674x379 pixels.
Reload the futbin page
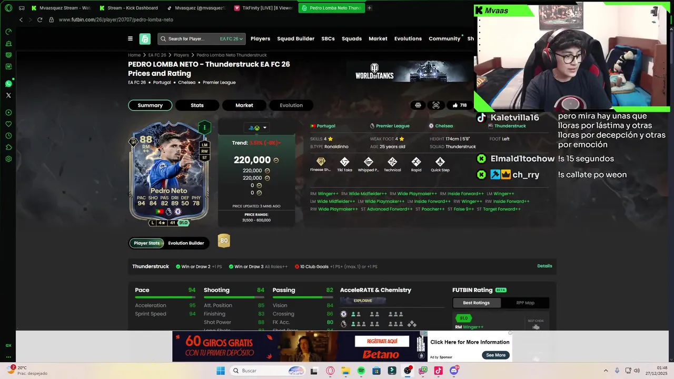39,19
